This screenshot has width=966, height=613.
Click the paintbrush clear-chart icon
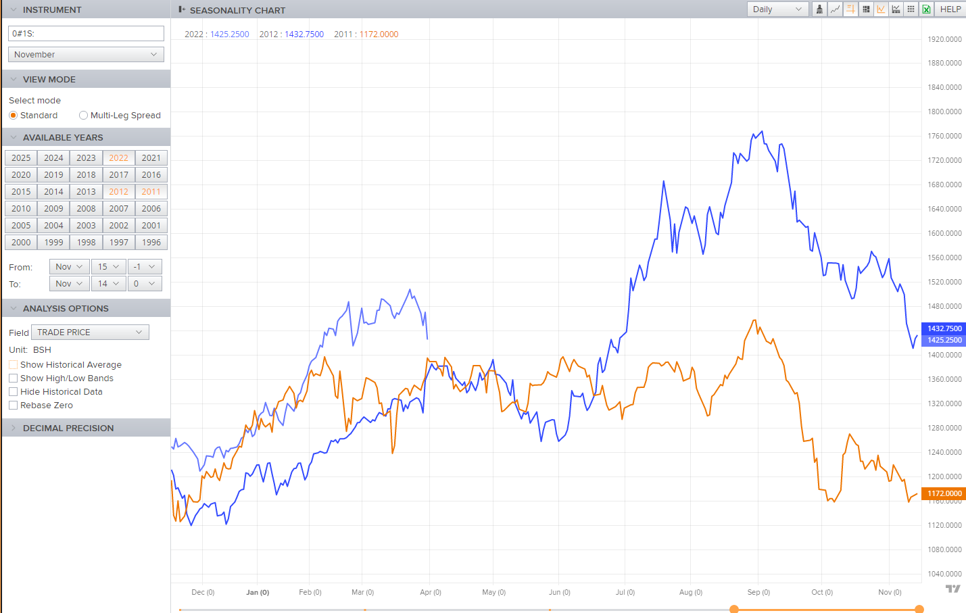[x=819, y=9]
